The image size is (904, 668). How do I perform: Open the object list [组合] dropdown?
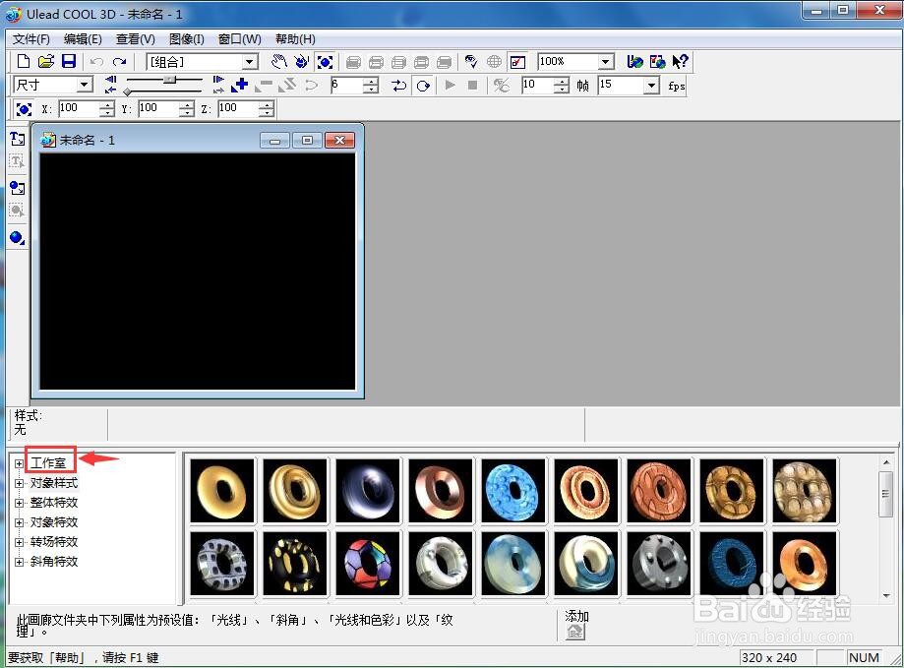tap(250, 62)
